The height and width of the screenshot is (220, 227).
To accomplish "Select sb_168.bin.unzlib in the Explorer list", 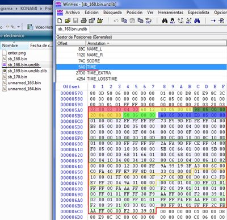I will [x=24, y=65].
